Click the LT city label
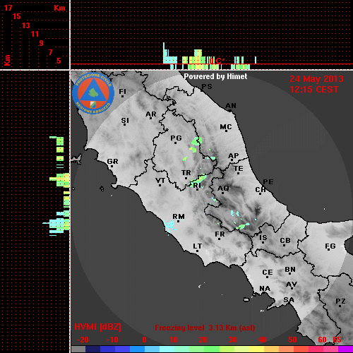The height and width of the screenshot is (353, 353). tap(198, 246)
